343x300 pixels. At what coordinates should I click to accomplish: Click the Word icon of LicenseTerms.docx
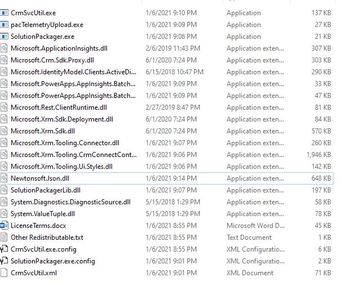pos(4,226)
